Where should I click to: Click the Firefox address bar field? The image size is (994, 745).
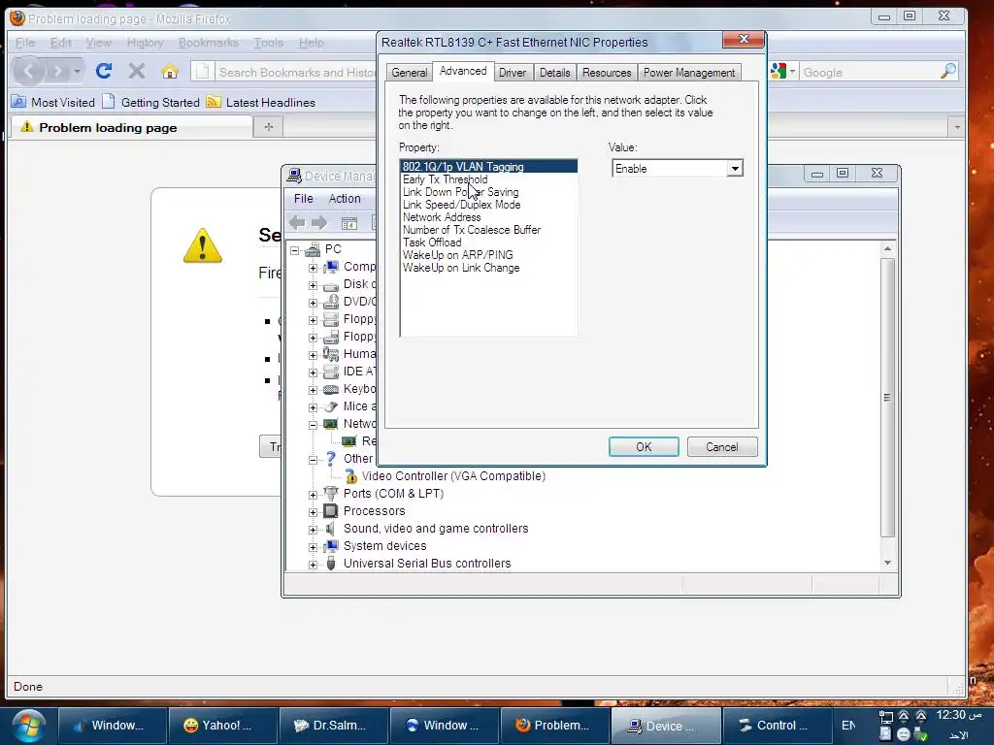295,72
